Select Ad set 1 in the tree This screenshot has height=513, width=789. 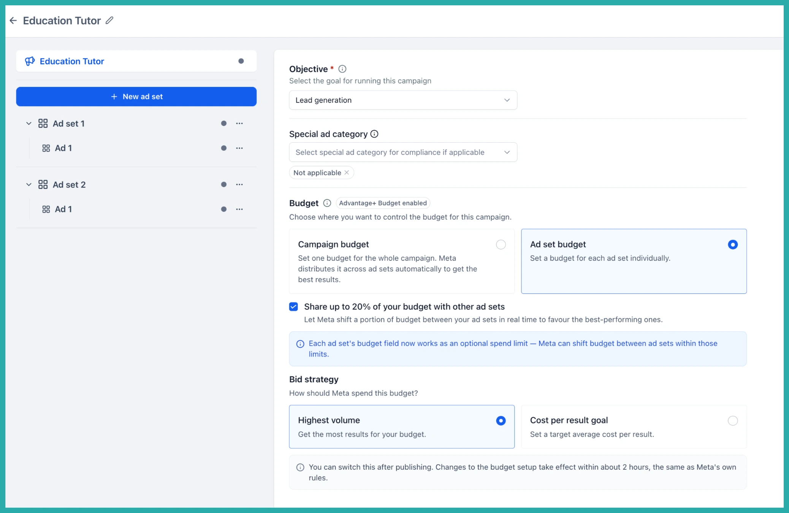68,123
